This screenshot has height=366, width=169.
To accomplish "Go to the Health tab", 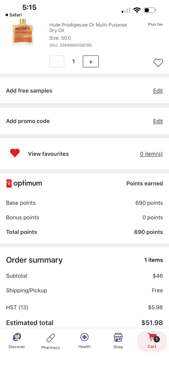I will (x=84, y=341).
